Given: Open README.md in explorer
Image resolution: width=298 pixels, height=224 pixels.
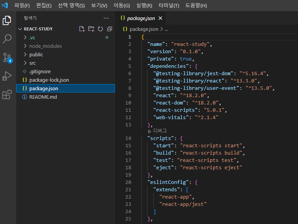Looking at the screenshot, I should tap(66, 97).
